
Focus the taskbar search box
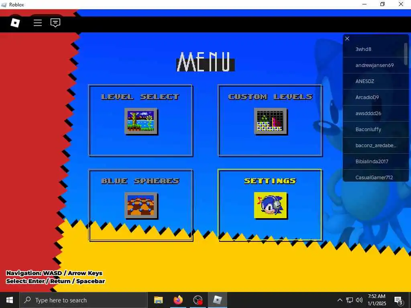click(83, 300)
